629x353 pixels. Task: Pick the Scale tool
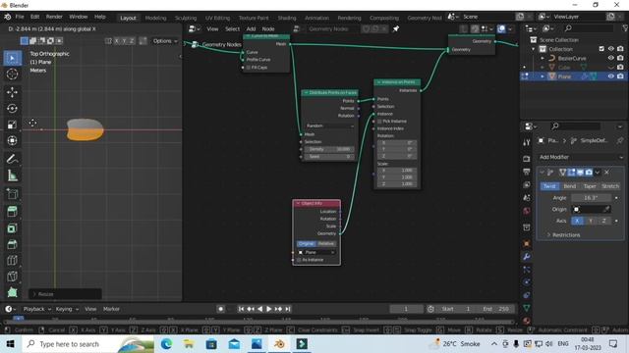click(x=13, y=125)
